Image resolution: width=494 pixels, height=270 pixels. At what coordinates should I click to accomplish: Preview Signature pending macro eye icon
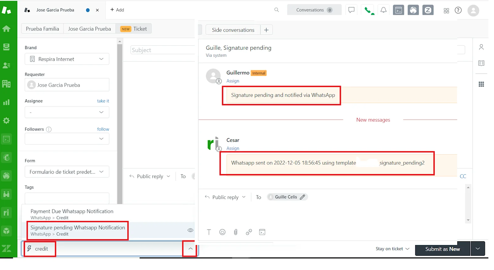(x=190, y=230)
